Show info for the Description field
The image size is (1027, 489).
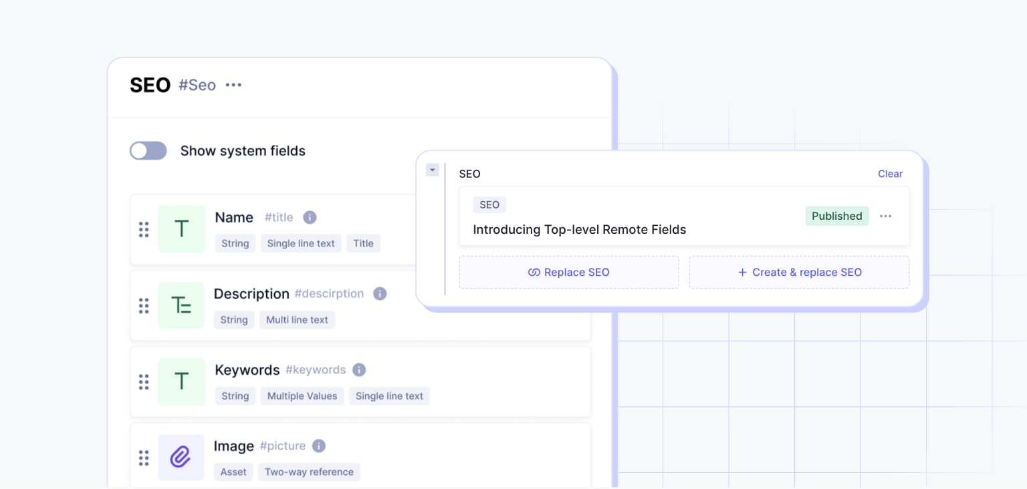[x=380, y=293]
